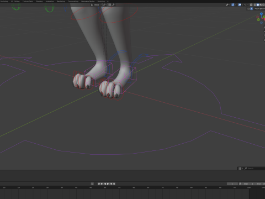265x199 pixels.
Task: Switch to rendered viewport shading
Action: coord(263,5)
